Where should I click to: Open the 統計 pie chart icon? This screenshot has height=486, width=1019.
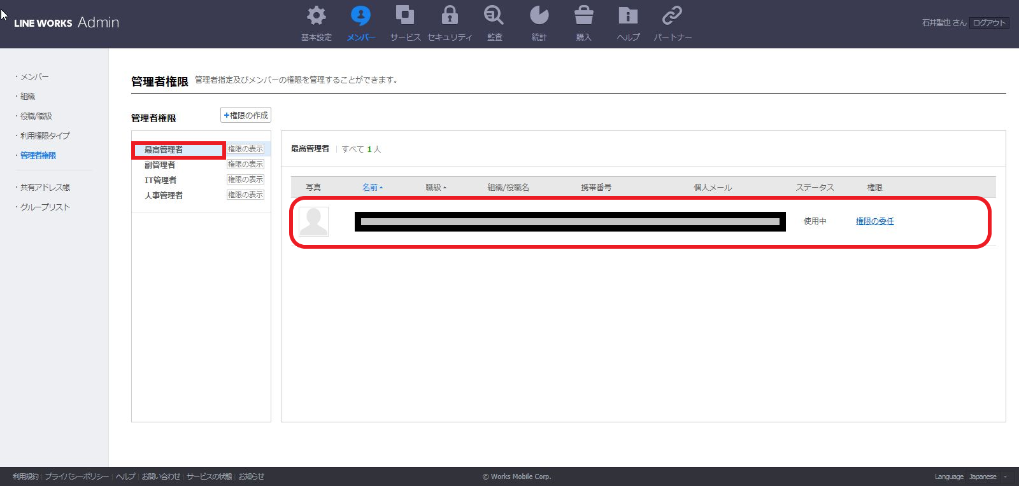point(539,16)
